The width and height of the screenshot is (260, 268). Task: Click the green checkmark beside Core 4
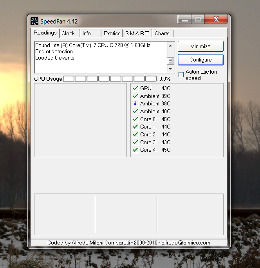tap(135, 150)
